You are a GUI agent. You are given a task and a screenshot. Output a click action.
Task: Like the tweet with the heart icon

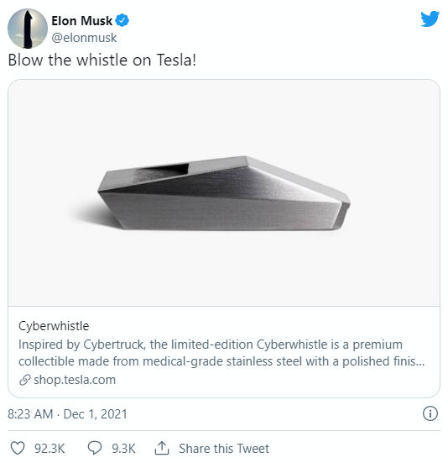pyautogui.click(x=18, y=448)
